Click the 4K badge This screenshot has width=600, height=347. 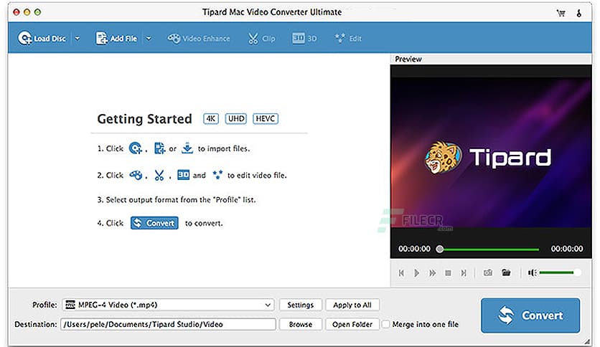pyautogui.click(x=211, y=118)
